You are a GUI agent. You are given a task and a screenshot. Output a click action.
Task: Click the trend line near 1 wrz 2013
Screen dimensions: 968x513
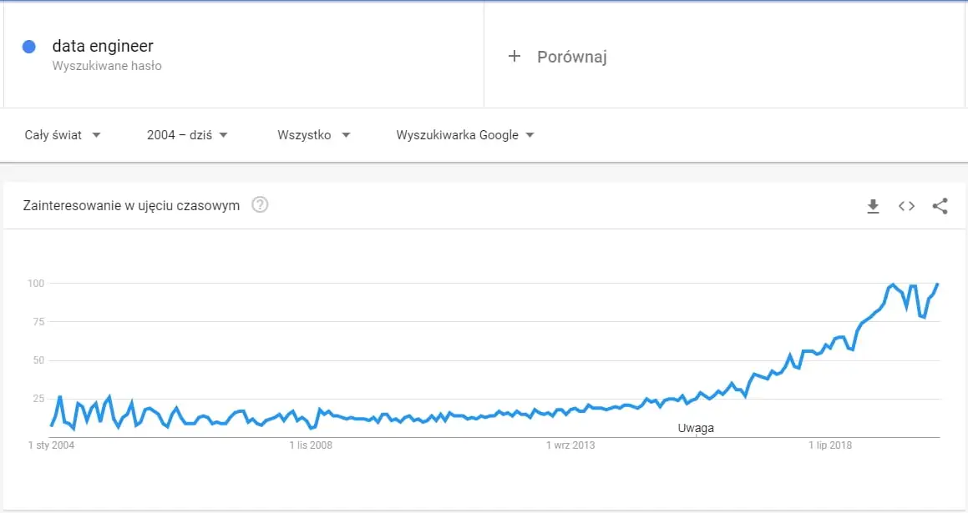571,411
